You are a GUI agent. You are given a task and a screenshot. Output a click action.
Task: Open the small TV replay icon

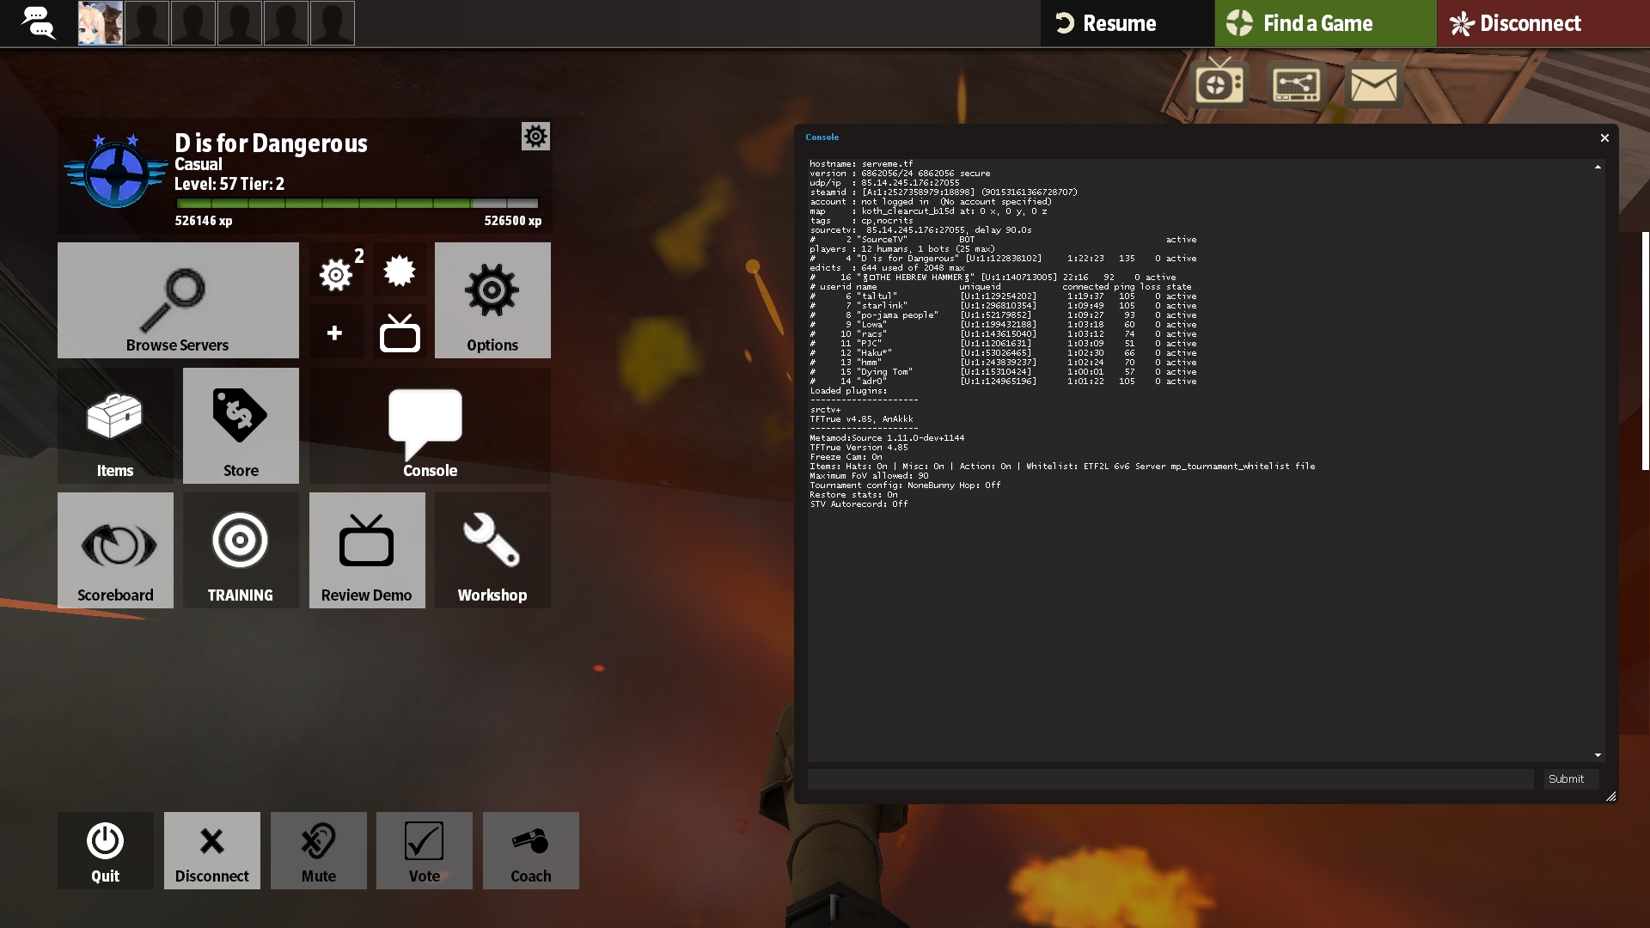(400, 333)
